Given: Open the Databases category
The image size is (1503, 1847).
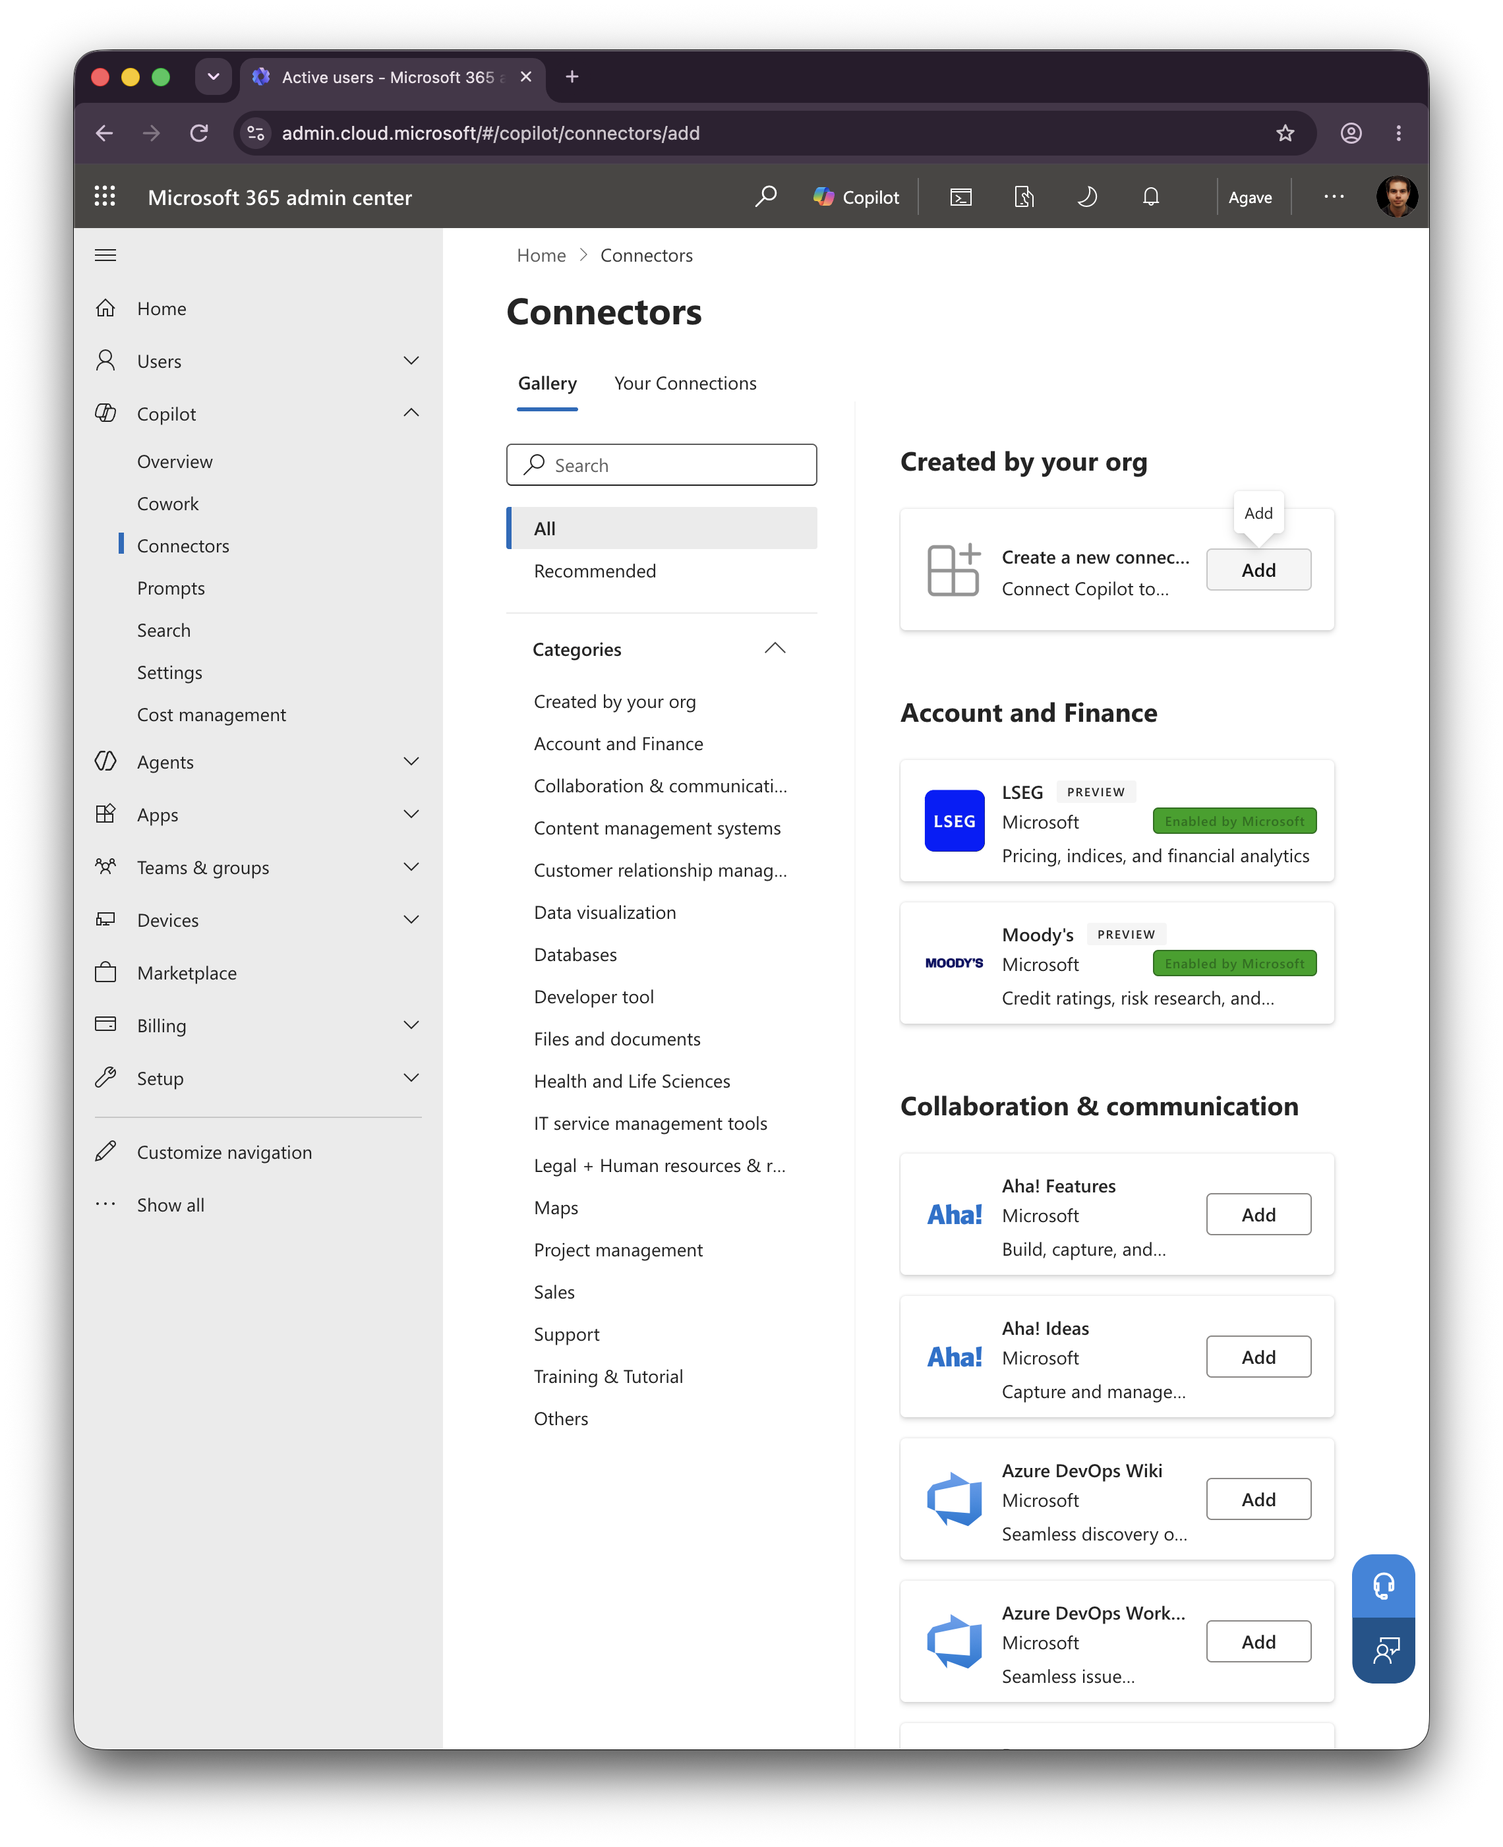Looking at the screenshot, I should coord(575,954).
